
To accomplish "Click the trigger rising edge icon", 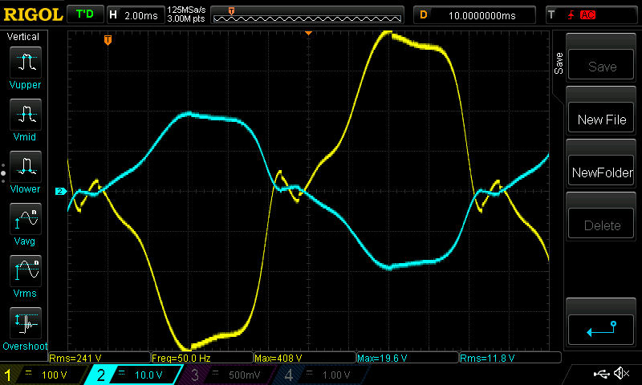I will pos(571,15).
